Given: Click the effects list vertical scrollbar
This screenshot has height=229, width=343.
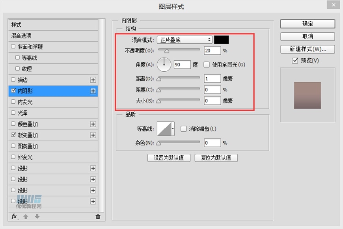Looking at the screenshot, I should click(x=101, y=115).
